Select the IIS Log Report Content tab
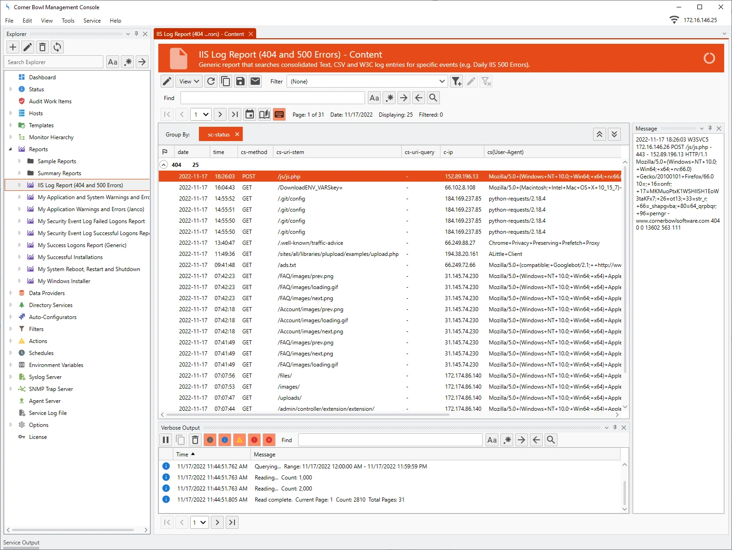732x550 pixels. tap(200, 34)
